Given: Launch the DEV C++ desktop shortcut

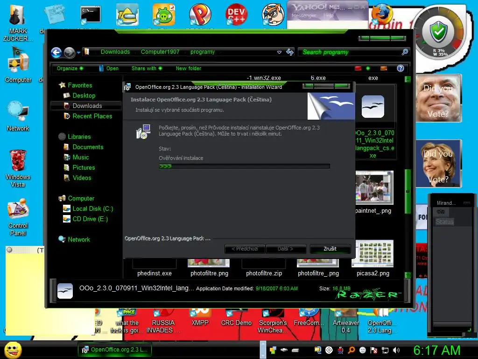Looking at the screenshot, I should pyautogui.click(x=236, y=14).
